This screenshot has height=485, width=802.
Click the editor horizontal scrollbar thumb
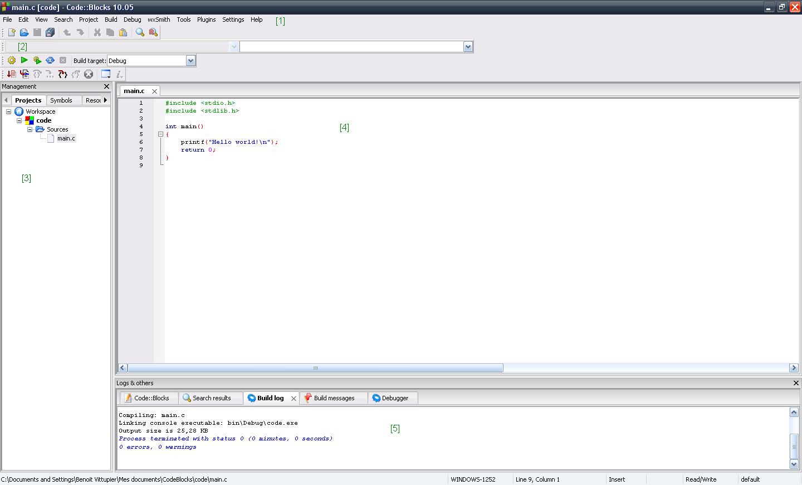click(315, 368)
